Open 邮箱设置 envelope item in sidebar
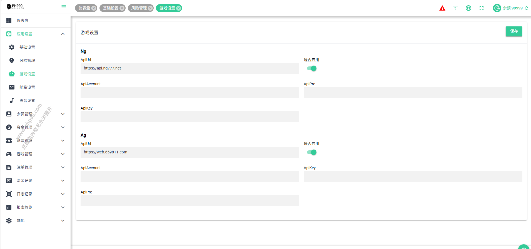The image size is (531, 249). click(27, 87)
